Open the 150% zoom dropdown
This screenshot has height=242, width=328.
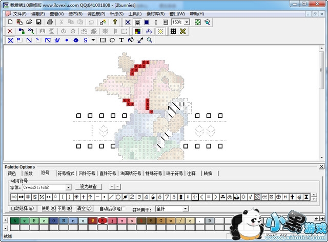coord(187,22)
